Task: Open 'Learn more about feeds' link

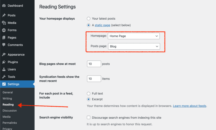Action: pyautogui.click(x=190, y=106)
